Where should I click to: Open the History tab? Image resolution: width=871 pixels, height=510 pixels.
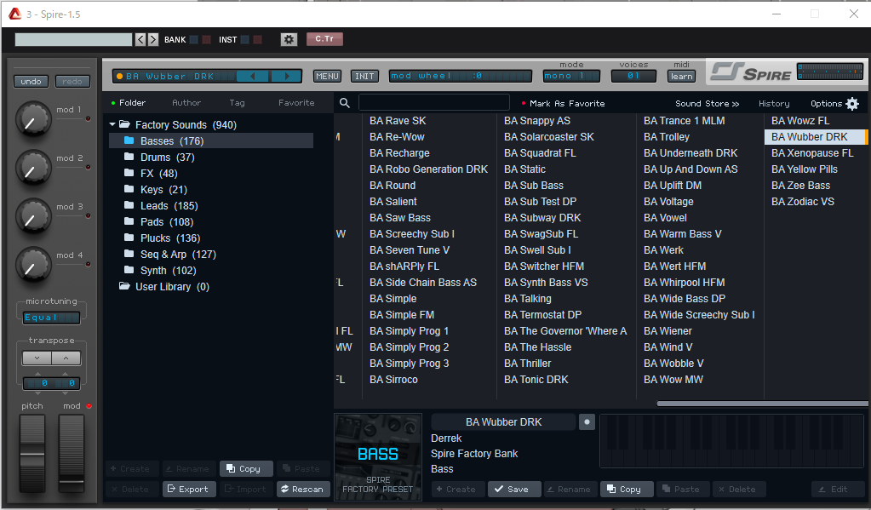[774, 103]
